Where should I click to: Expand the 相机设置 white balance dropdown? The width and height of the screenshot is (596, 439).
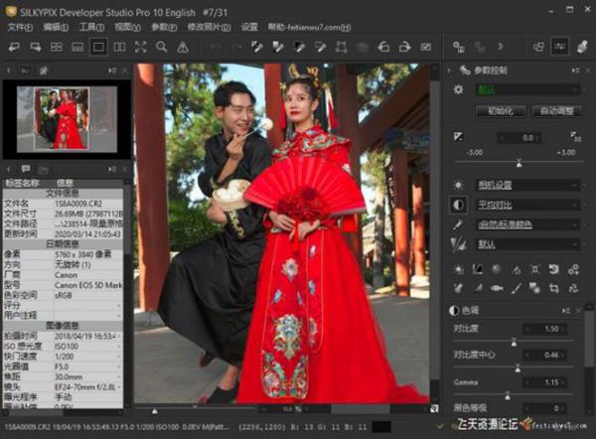coord(526,185)
